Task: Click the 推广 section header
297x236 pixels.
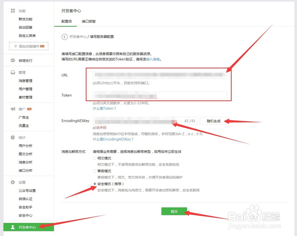Action: [22, 109]
